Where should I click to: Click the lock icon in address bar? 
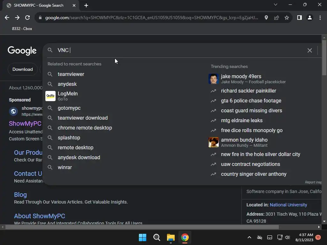pos(40,18)
